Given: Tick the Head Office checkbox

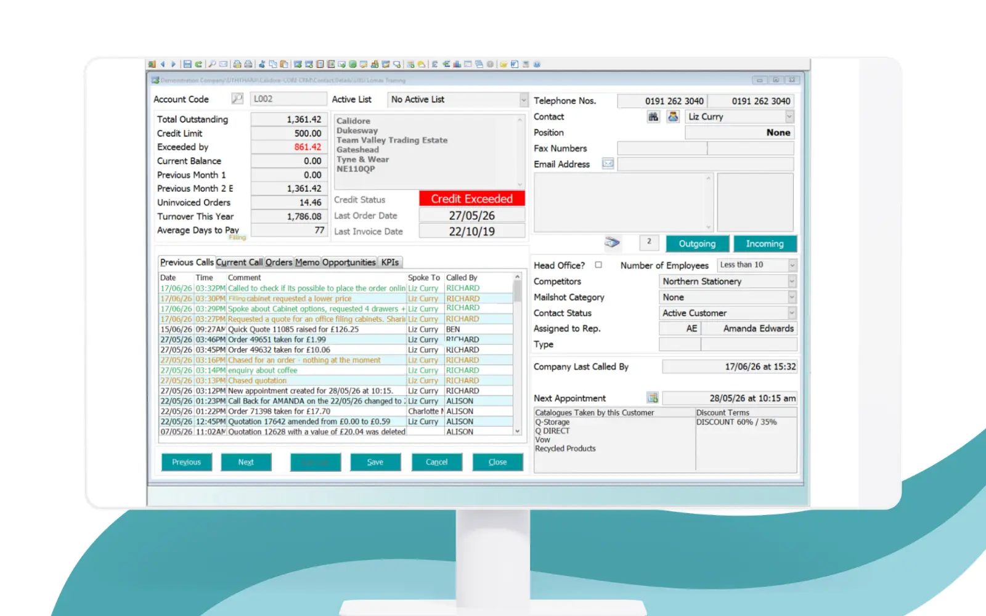Looking at the screenshot, I should (598, 265).
